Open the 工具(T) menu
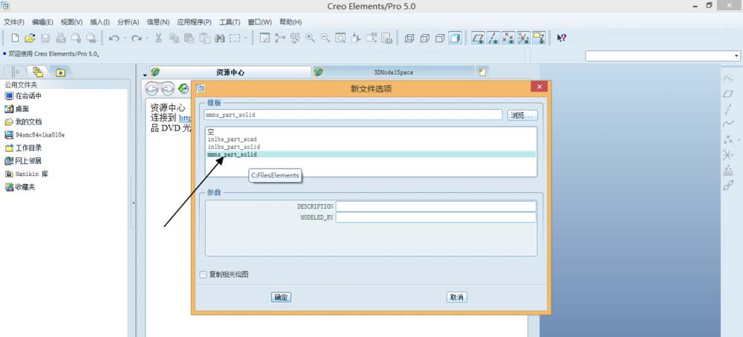The height and width of the screenshot is (337, 743). click(230, 22)
